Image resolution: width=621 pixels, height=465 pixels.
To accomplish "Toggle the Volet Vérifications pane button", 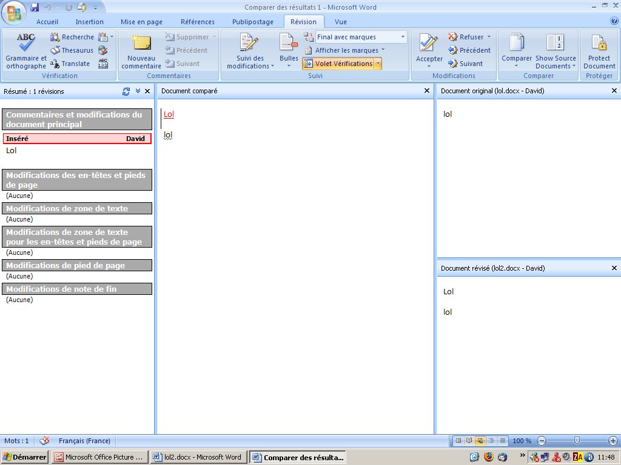I will pyautogui.click(x=338, y=64).
